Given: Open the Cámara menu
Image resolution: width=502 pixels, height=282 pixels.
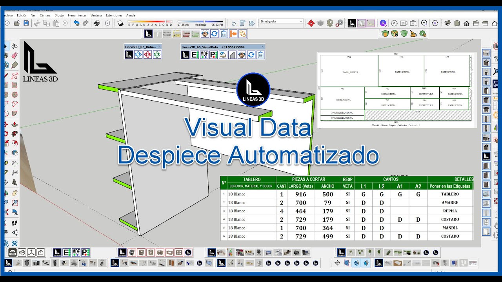Looking at the screenshot, I should click(x=45, y=15).
